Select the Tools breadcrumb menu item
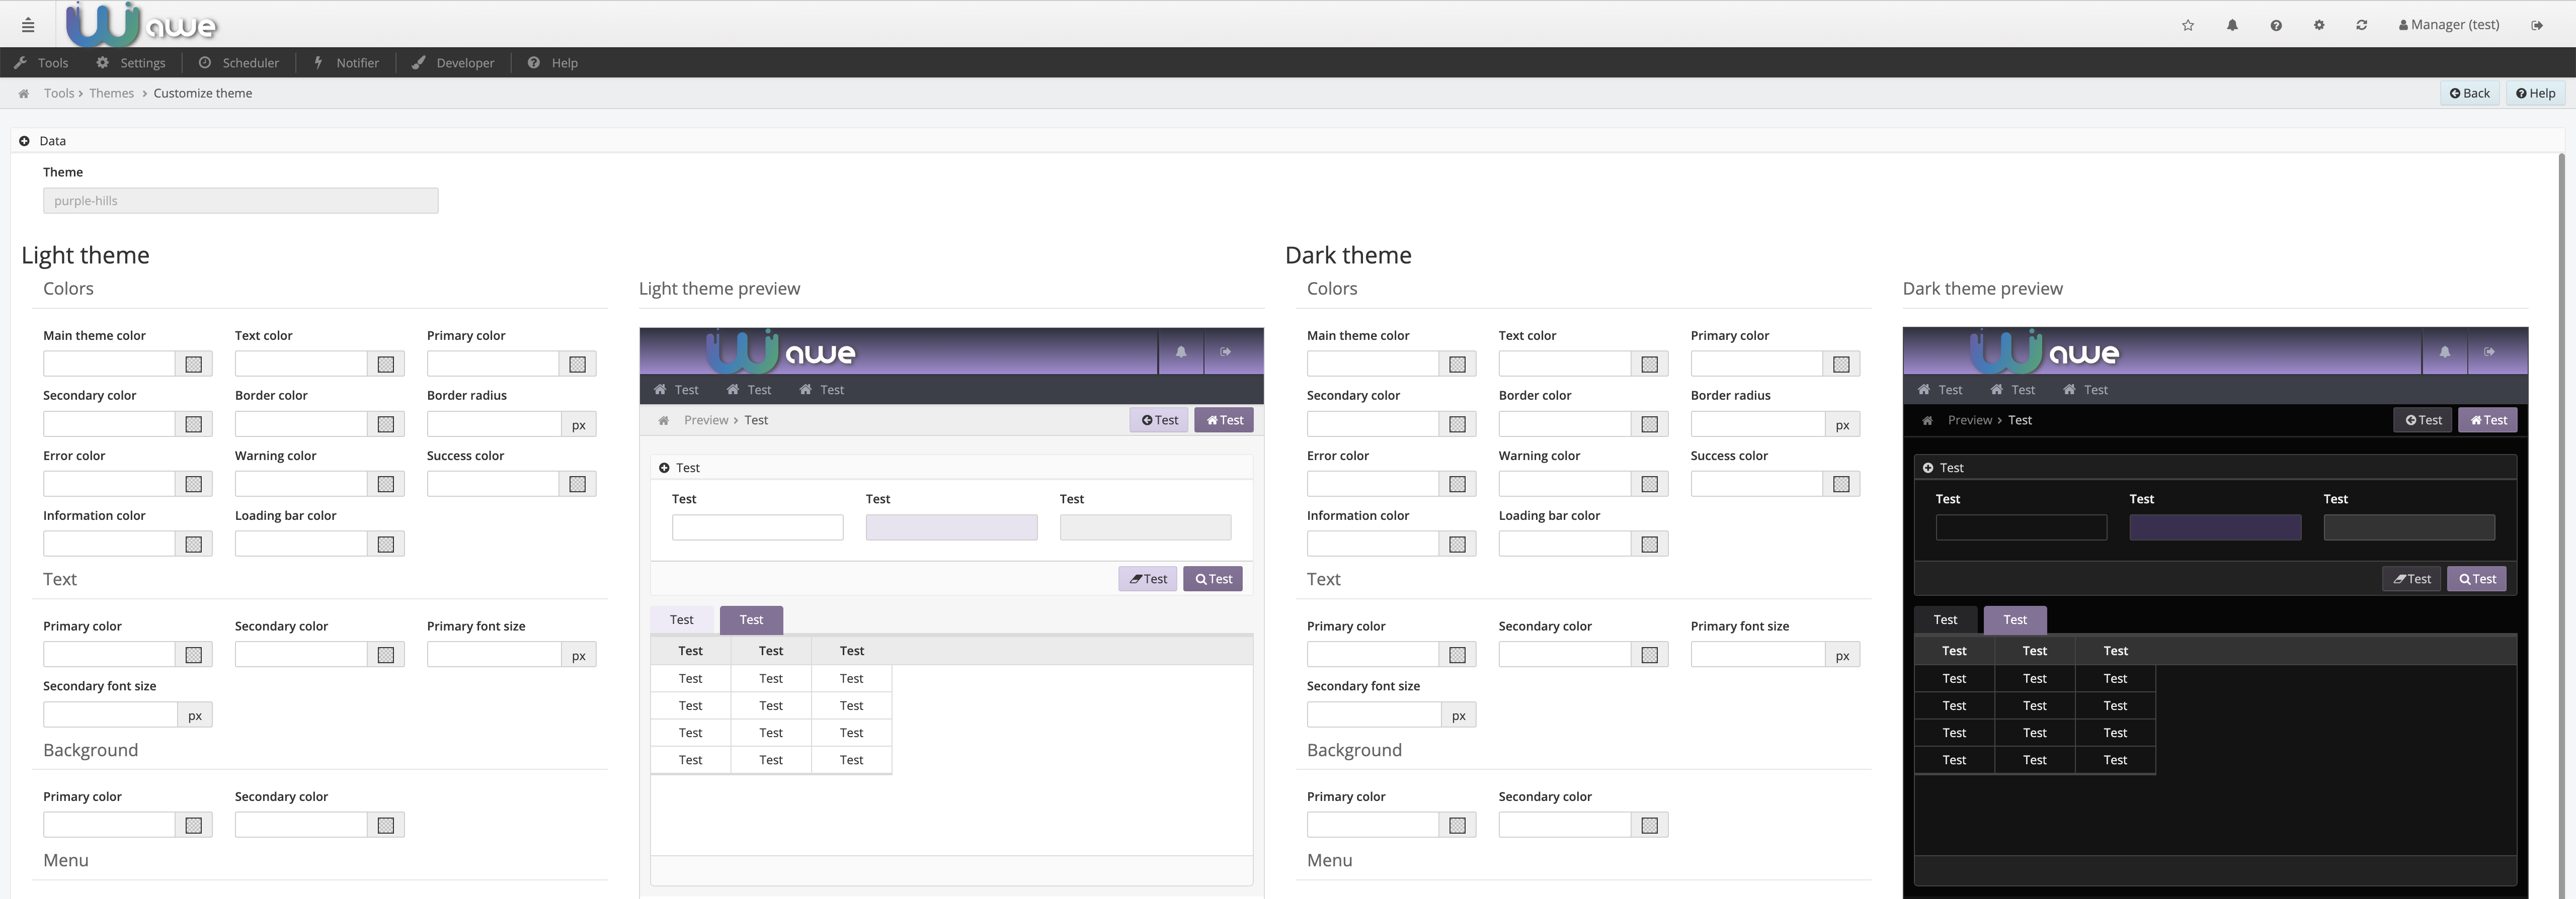This screenshot has width=2576, height=899. 59,94
